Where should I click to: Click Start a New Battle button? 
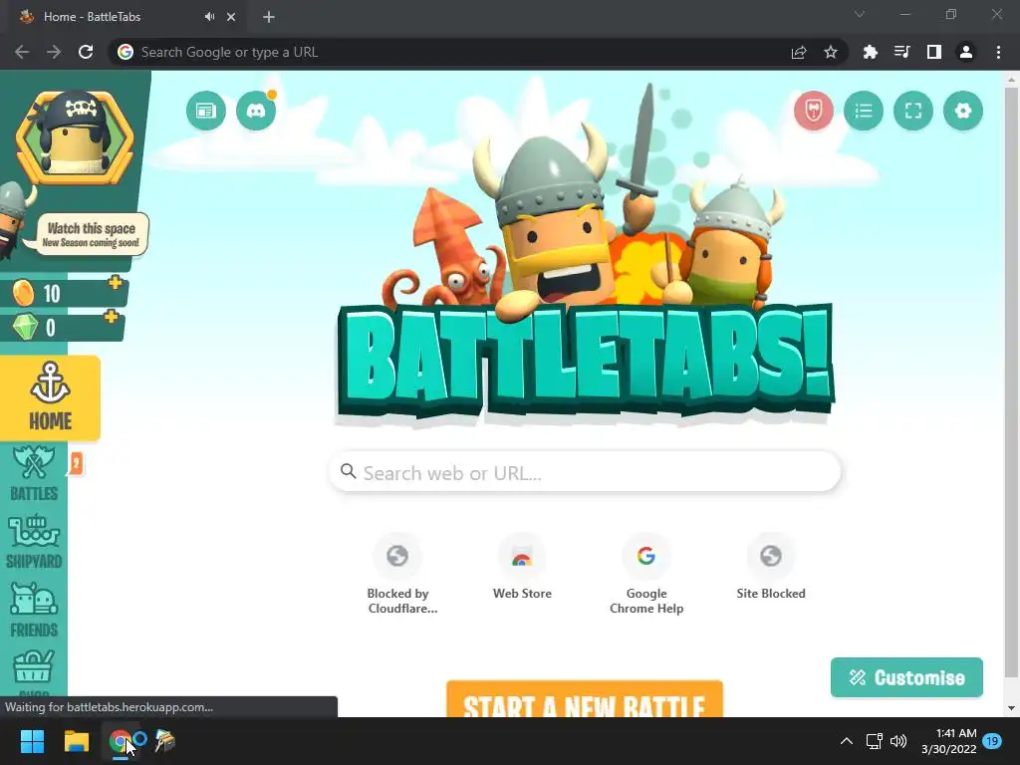[x=584, y=699]
